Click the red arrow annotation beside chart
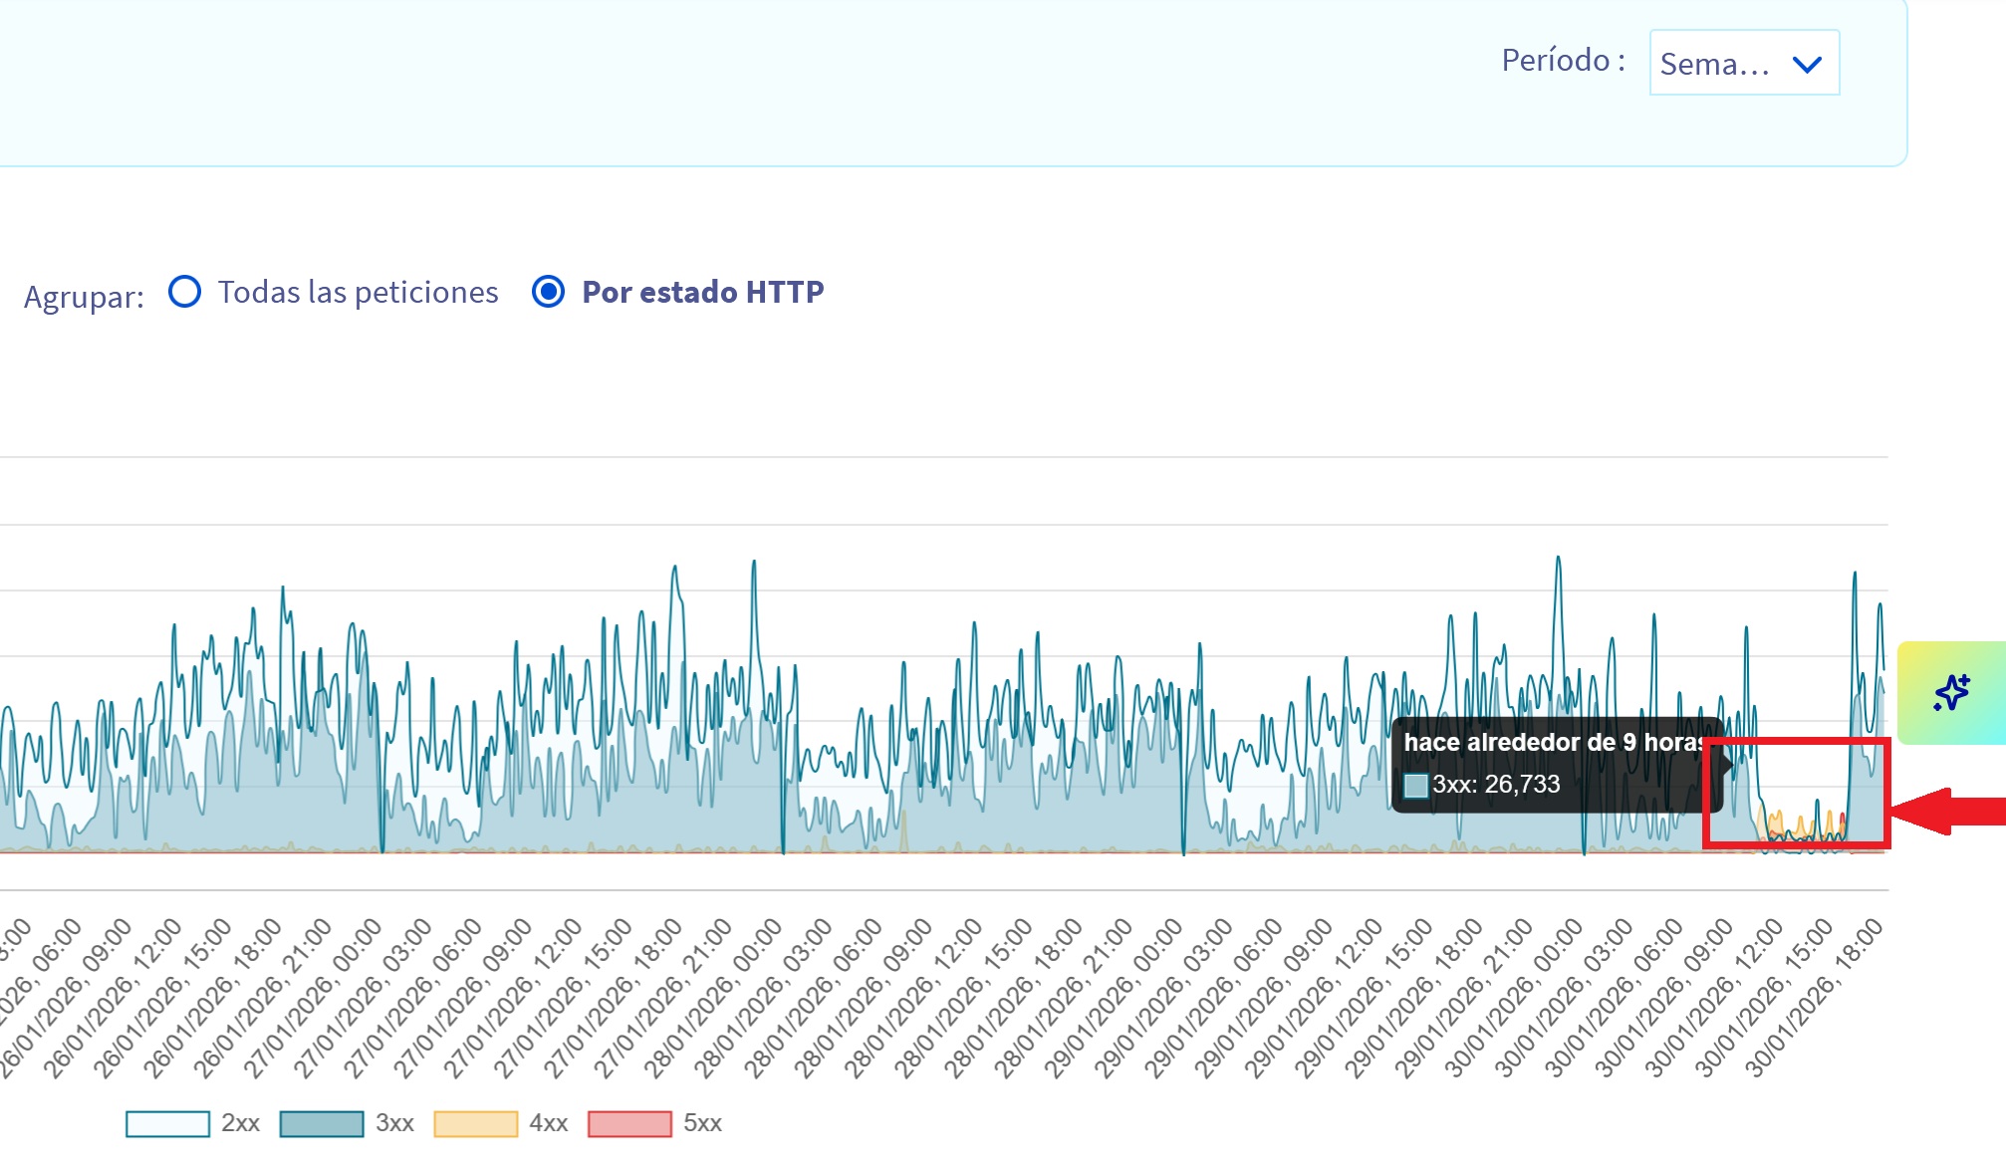 pyautogui.click(x=1949, y=811)
